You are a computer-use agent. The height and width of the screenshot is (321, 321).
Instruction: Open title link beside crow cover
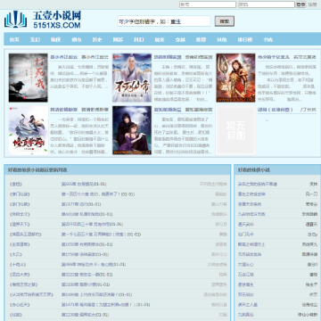point(63,57)
